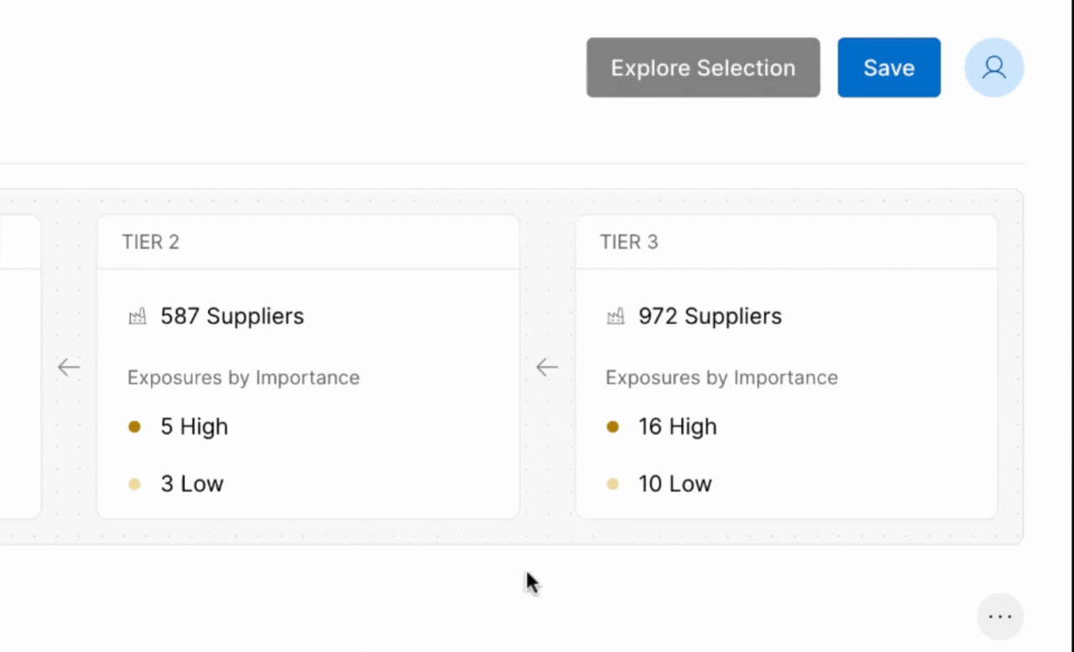Click Exposures by Importance in Tier 3

(722, 378)
